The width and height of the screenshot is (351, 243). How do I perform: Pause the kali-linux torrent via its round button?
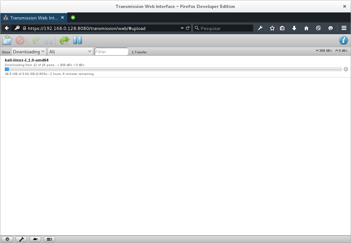(x=346, y=69)
